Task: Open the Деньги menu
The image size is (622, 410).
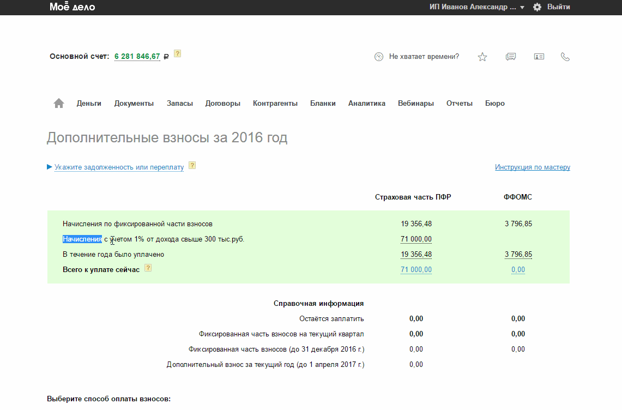Action: coord(89,104)
